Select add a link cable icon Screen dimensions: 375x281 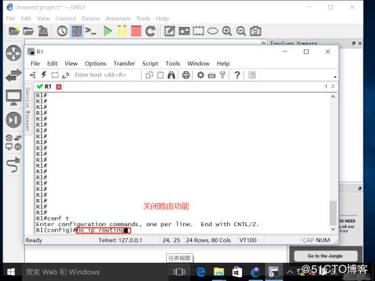tap(14, 165)
